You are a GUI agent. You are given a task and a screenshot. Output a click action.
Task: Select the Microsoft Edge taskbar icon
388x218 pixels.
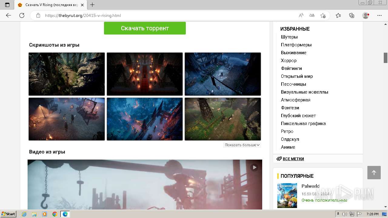[x=65, y=214]
